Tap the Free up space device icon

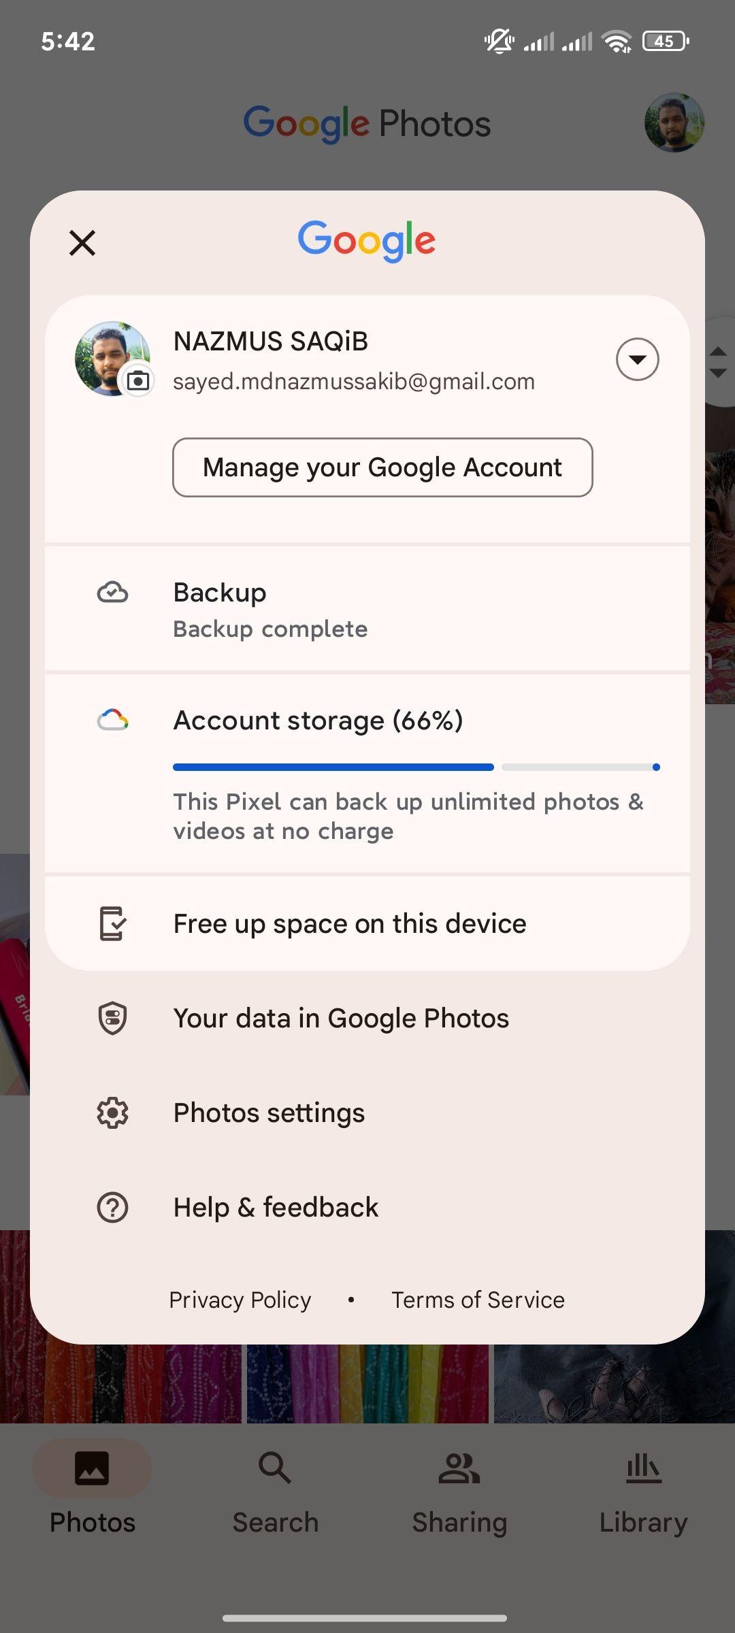pyautogui.click(x=112, y=923)
